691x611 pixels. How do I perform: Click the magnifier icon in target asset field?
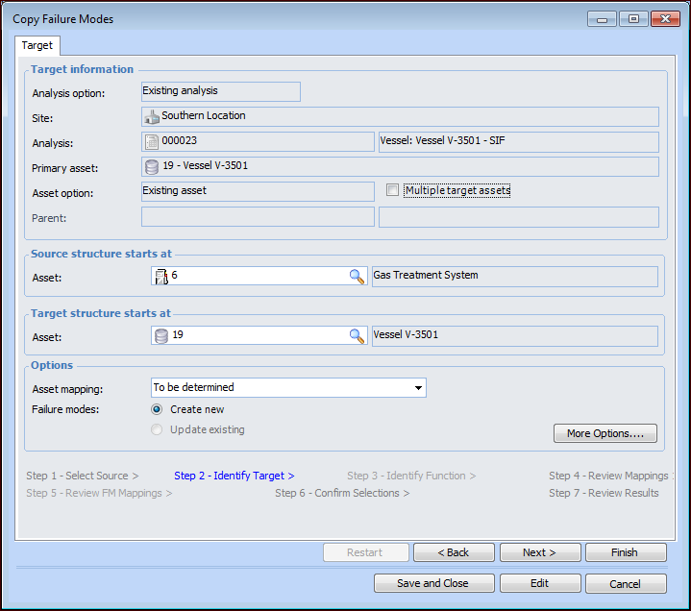[x=357, y=336]
